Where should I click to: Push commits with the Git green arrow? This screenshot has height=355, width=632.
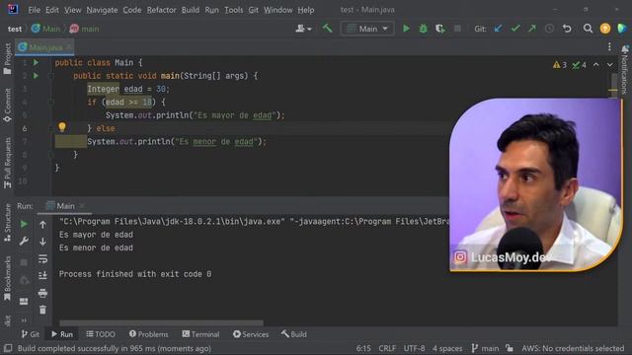[x=532, y=29]
